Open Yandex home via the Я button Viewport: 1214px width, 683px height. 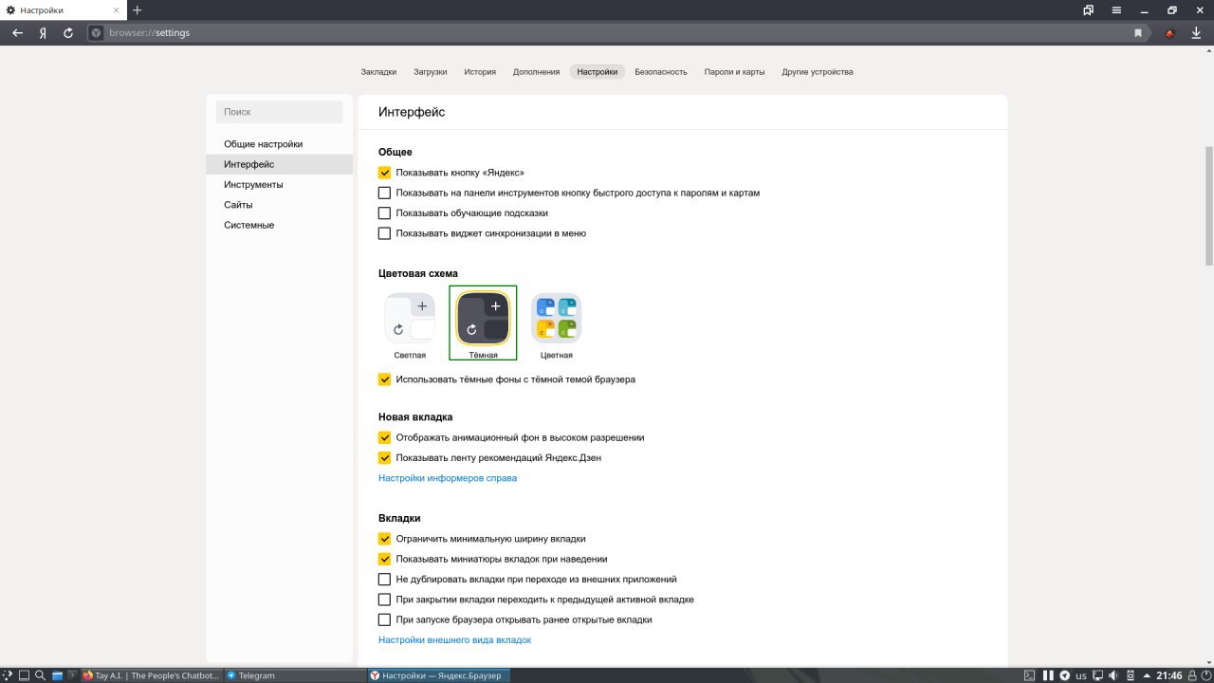43,32
